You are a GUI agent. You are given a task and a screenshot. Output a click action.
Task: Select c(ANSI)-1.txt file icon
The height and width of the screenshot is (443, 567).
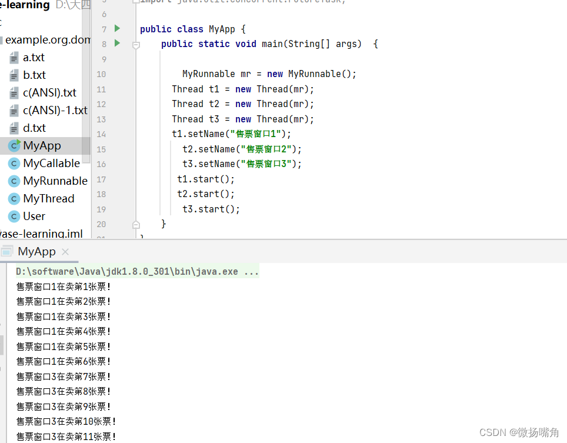pyautogui.click(x=14, y=110)
